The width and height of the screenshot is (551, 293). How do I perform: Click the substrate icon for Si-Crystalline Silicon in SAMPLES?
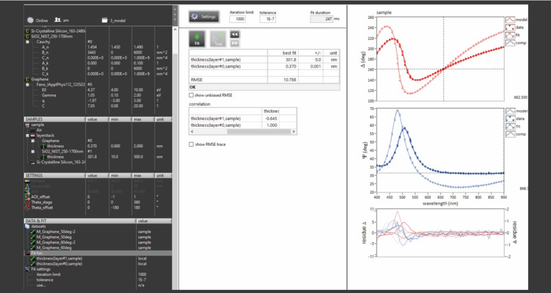(33, 162)
